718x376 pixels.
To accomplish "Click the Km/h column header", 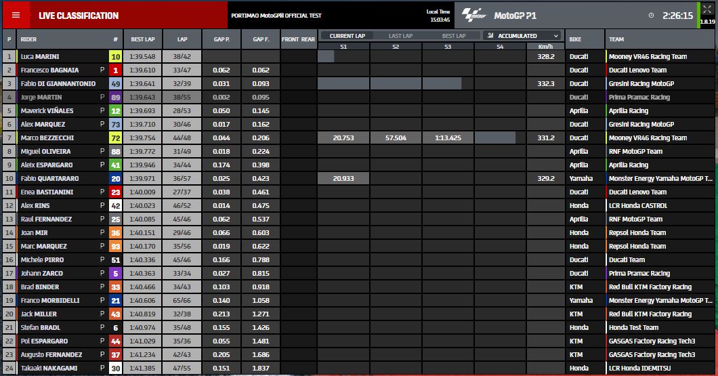I will pos(545,47).
